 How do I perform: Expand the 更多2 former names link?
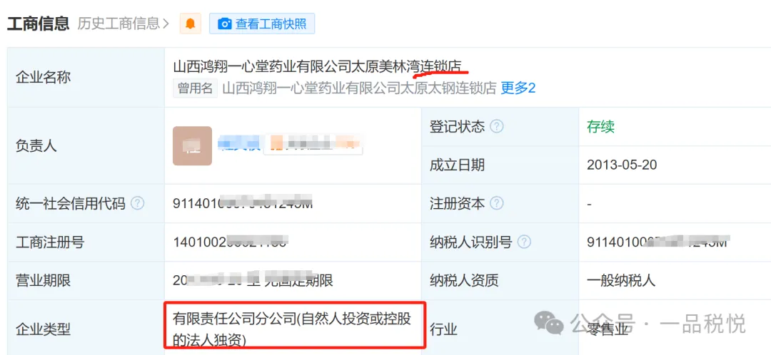pos(518,88)
